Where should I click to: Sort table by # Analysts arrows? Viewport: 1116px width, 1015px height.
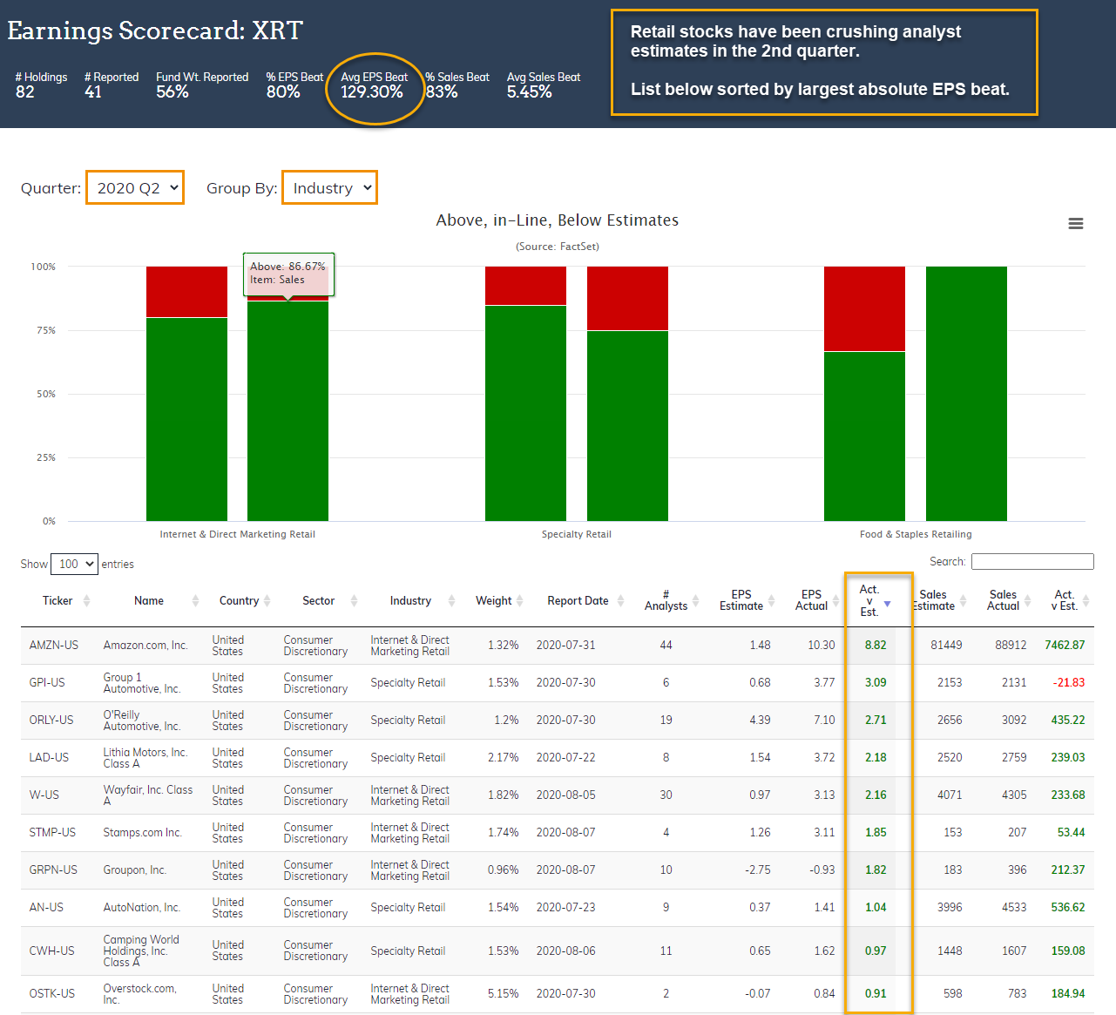696,601
